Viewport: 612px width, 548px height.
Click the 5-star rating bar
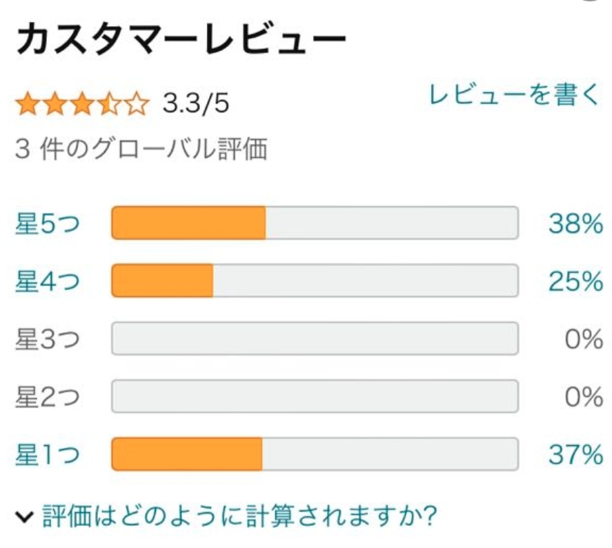315,223
